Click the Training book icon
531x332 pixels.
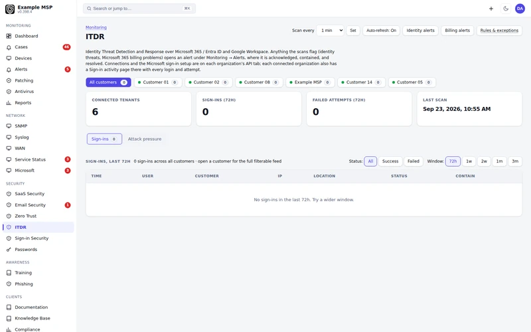9,273
